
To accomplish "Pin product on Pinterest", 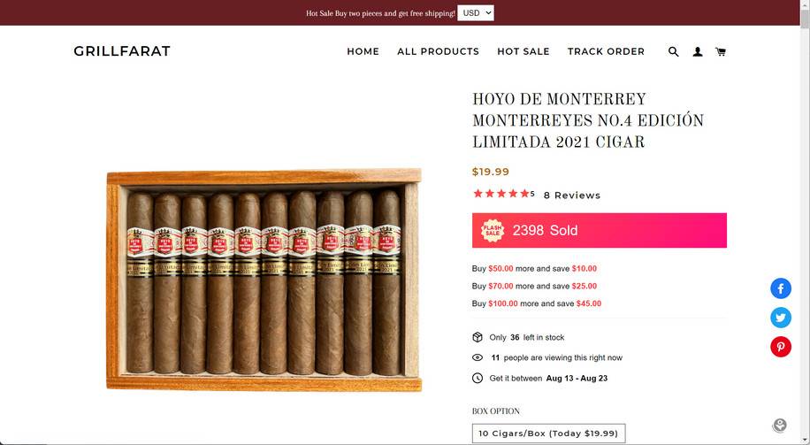I will 781,346.
